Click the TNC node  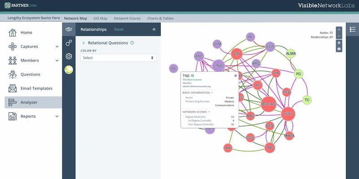pos(270,148)
